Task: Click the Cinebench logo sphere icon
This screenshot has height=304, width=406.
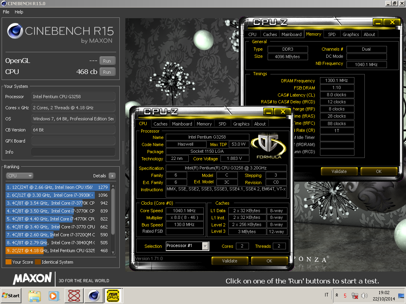Action: pyautogui.click(x=15, y=31)
